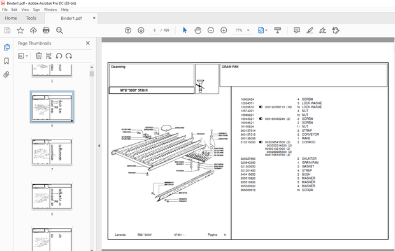The height and width of the screenshot is (251, 395).
Task: Open the Help menu
Action: (x=65, y=10)
